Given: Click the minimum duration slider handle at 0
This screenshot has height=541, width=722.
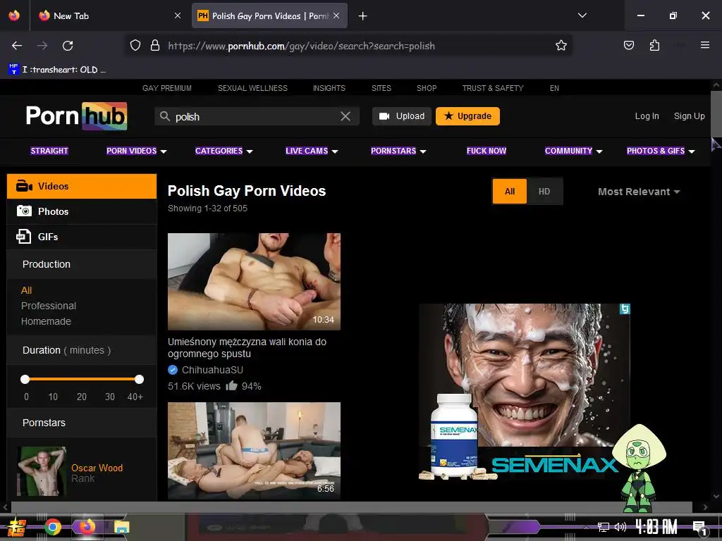Looking at the screenshot, I should (25, 379).
